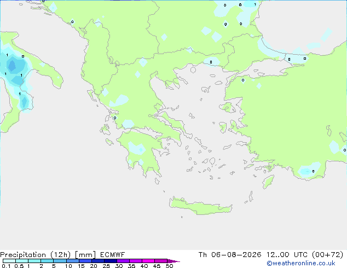
Task: Click the 10–15 mm legend swatch
Action: (x=73, y=261)
